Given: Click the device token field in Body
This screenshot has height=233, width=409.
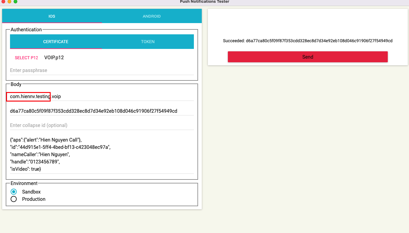Looking at the screenshot, I should (102, 111).
